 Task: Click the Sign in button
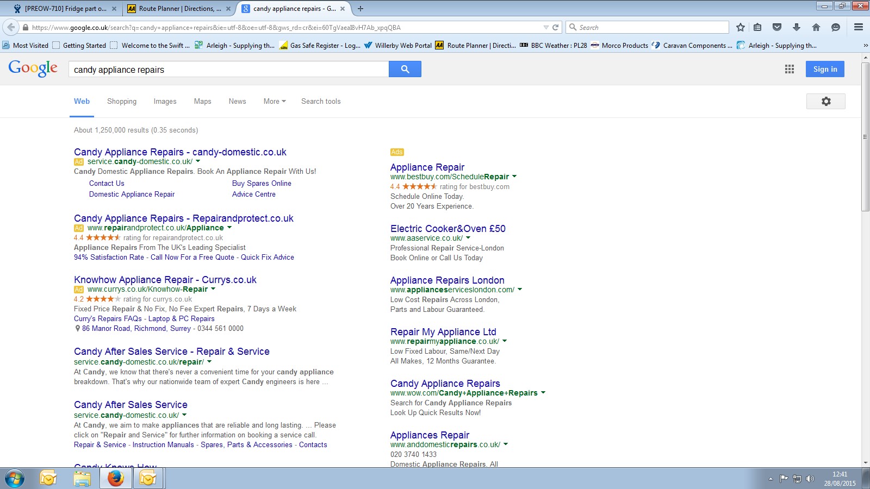825,69
